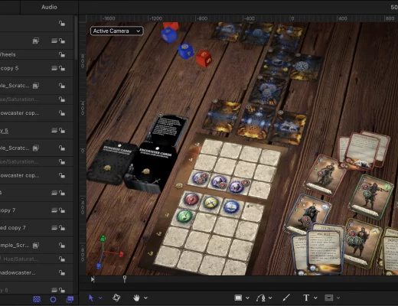Select the Rectangle shape tool
Screen dimensions: 398x306
coord(238,298)
